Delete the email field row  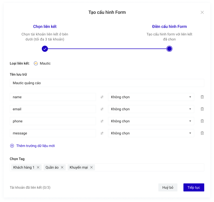[x=202, y=109]
